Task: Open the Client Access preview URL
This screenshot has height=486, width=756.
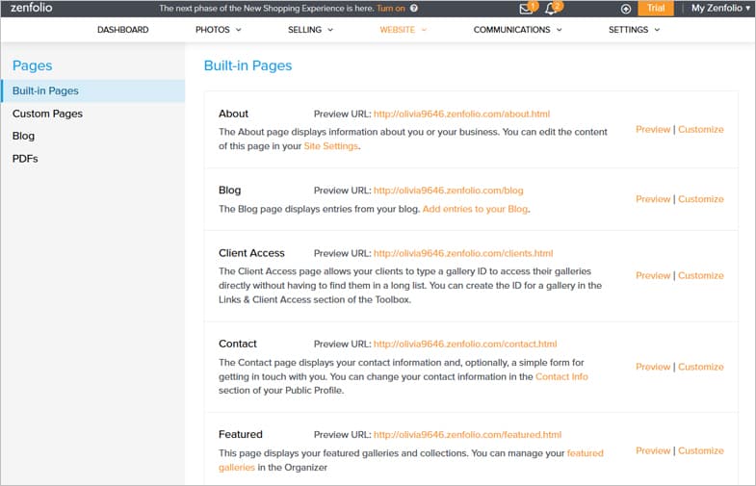Action: (x=463, y=253)
